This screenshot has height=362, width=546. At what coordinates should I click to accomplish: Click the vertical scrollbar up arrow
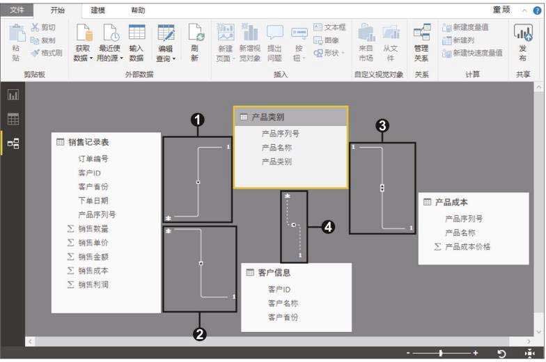[x=539, y=86]
